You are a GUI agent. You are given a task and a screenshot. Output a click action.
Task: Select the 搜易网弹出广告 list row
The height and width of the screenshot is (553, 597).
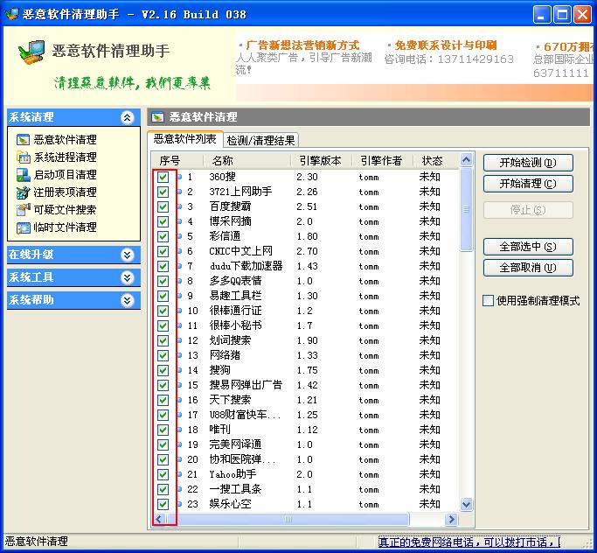(306, 385)
